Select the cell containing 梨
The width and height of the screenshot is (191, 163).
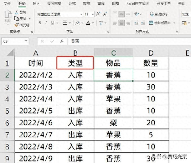click(x=113, y=123)
